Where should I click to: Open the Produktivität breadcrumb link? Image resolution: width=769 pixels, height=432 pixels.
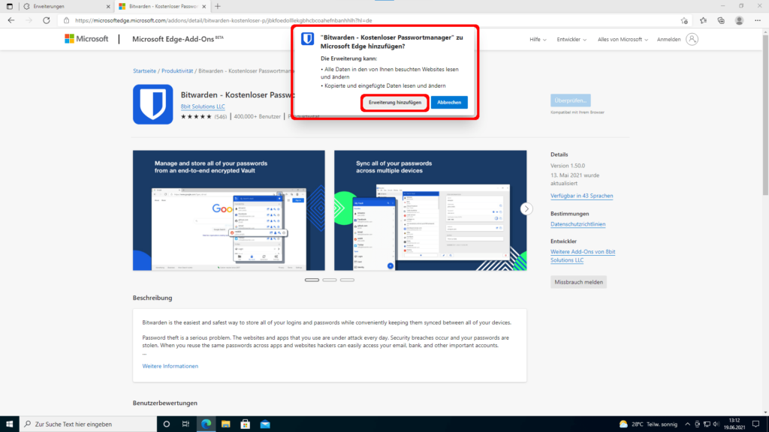click(177, 71)
